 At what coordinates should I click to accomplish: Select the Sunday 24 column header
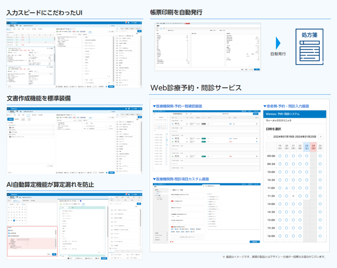[x=313, y=146]
